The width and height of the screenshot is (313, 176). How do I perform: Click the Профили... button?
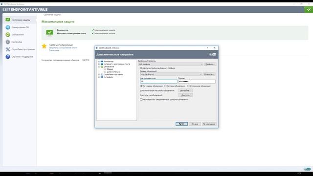210,64
